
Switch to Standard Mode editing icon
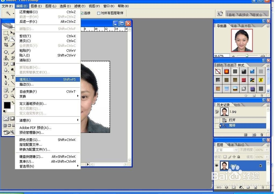pyautogui.click(x=6, y=119)
